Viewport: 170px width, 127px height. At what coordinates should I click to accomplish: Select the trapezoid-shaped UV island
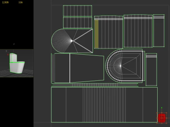click(78, 68)
